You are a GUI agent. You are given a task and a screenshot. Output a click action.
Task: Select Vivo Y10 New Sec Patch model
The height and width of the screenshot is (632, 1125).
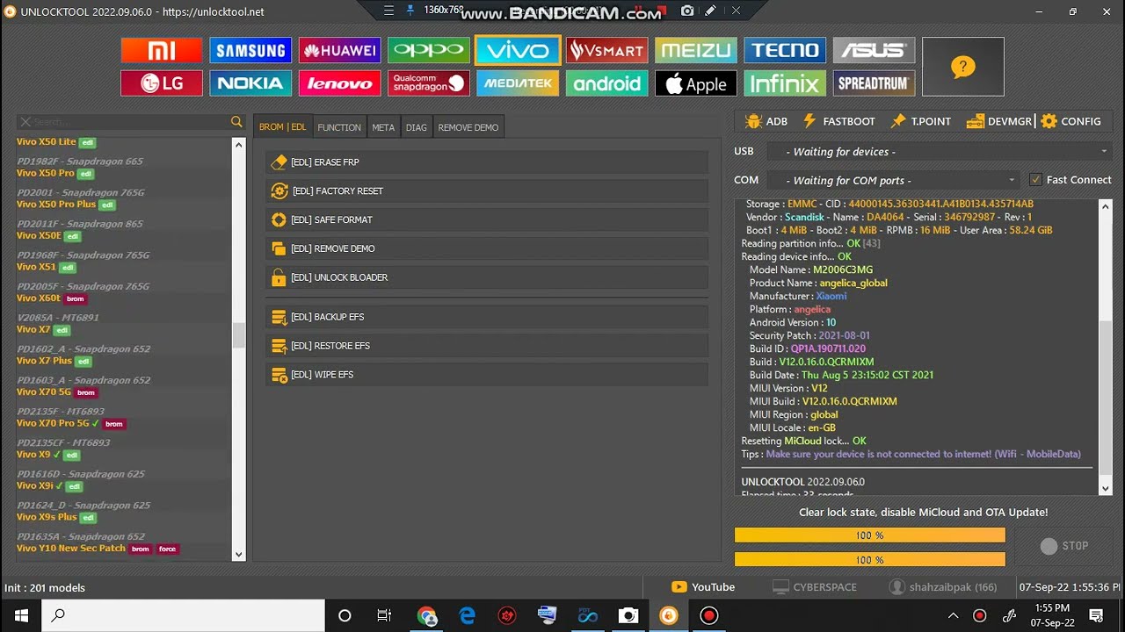pos(71,549)
